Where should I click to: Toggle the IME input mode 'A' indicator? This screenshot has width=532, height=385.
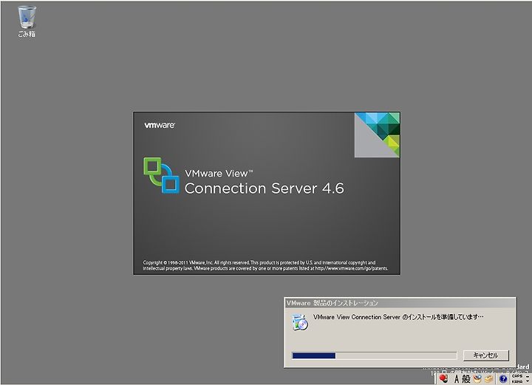point(457,379)
